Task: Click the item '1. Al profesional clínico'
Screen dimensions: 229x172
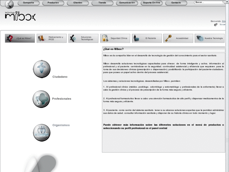Action: pos(163,88)
